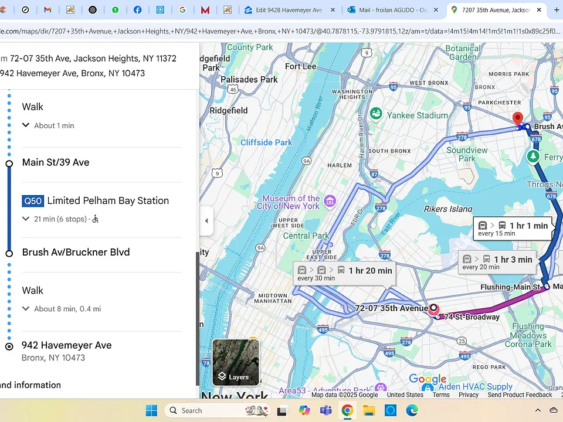Click the Yankee Stadium map pin icon
Viewport: 563px width, 422px height.
click(x=376, y=114)
